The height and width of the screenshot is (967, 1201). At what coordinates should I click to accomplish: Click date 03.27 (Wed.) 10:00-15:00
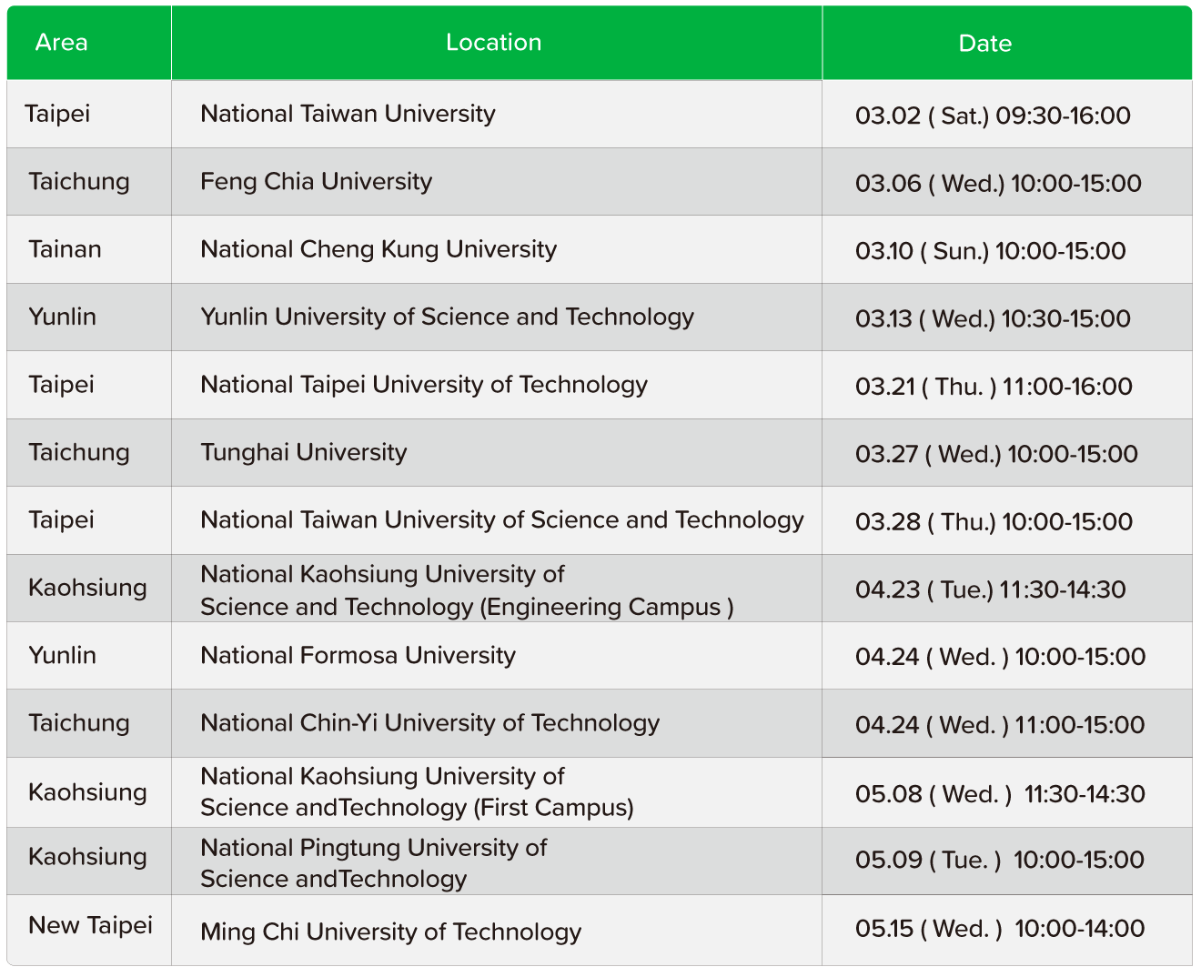[996, 454]
